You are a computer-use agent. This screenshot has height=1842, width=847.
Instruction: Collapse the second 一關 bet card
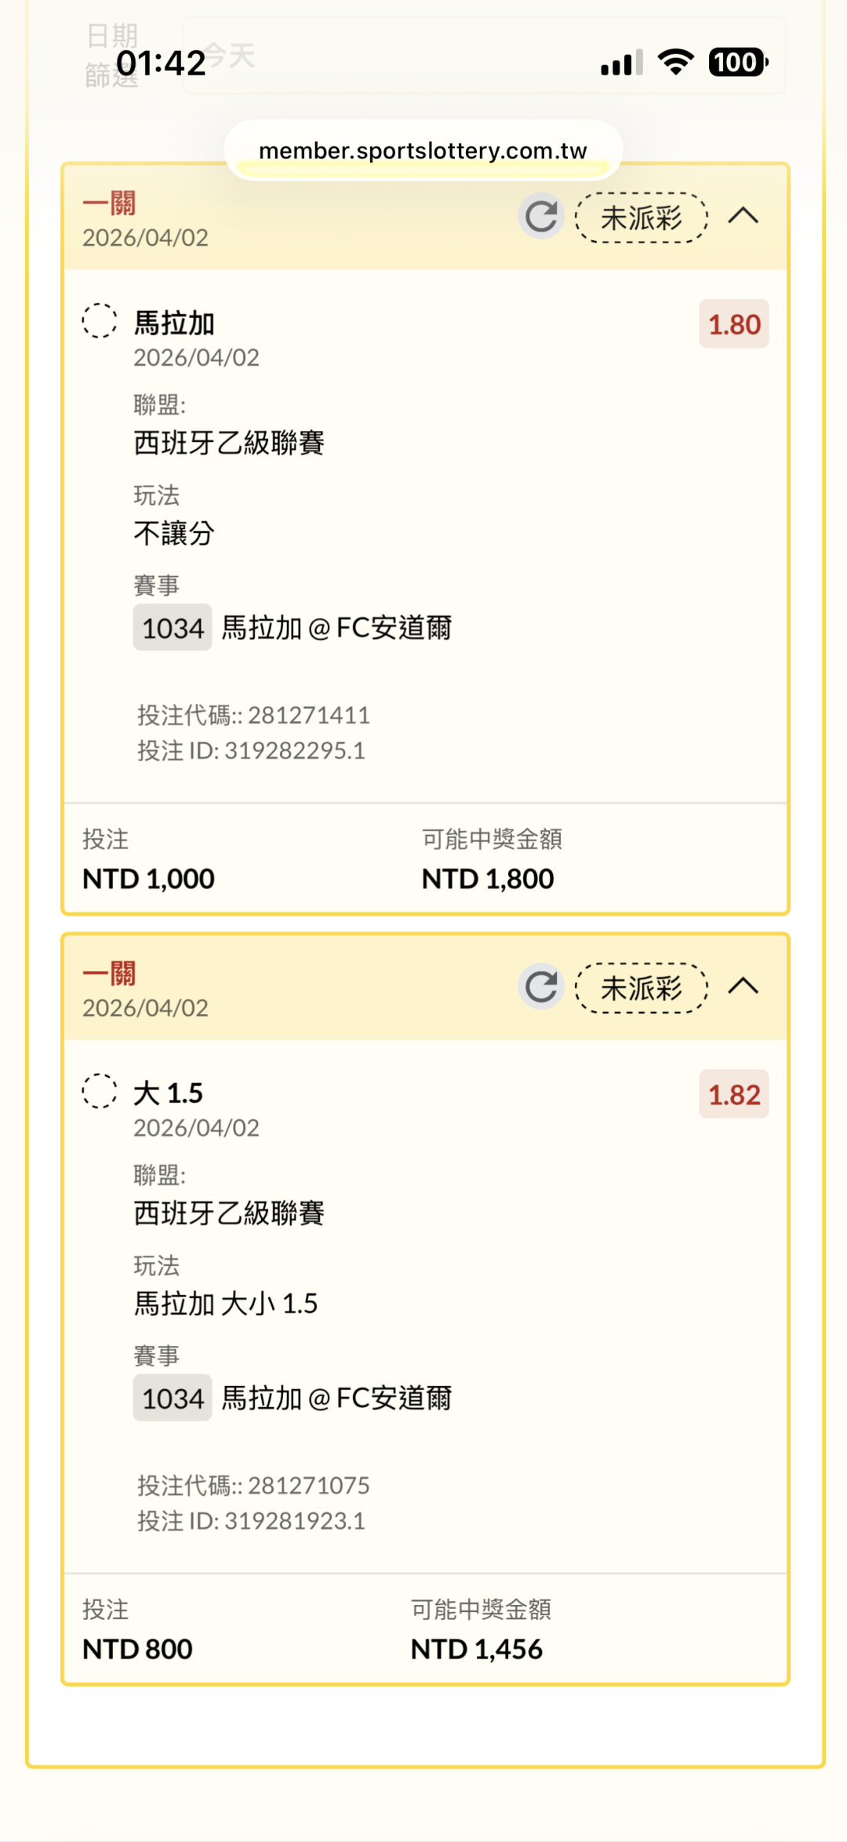point(743,987)
